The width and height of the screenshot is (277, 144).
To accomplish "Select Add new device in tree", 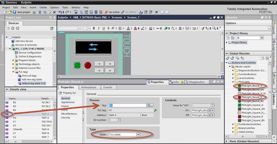I will click(x=24, y=41).
